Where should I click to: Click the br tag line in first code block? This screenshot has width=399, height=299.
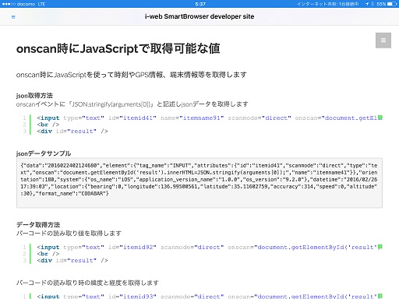[48, 125]
